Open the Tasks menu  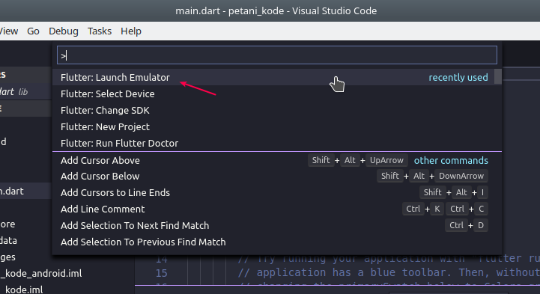click(100, 31)
